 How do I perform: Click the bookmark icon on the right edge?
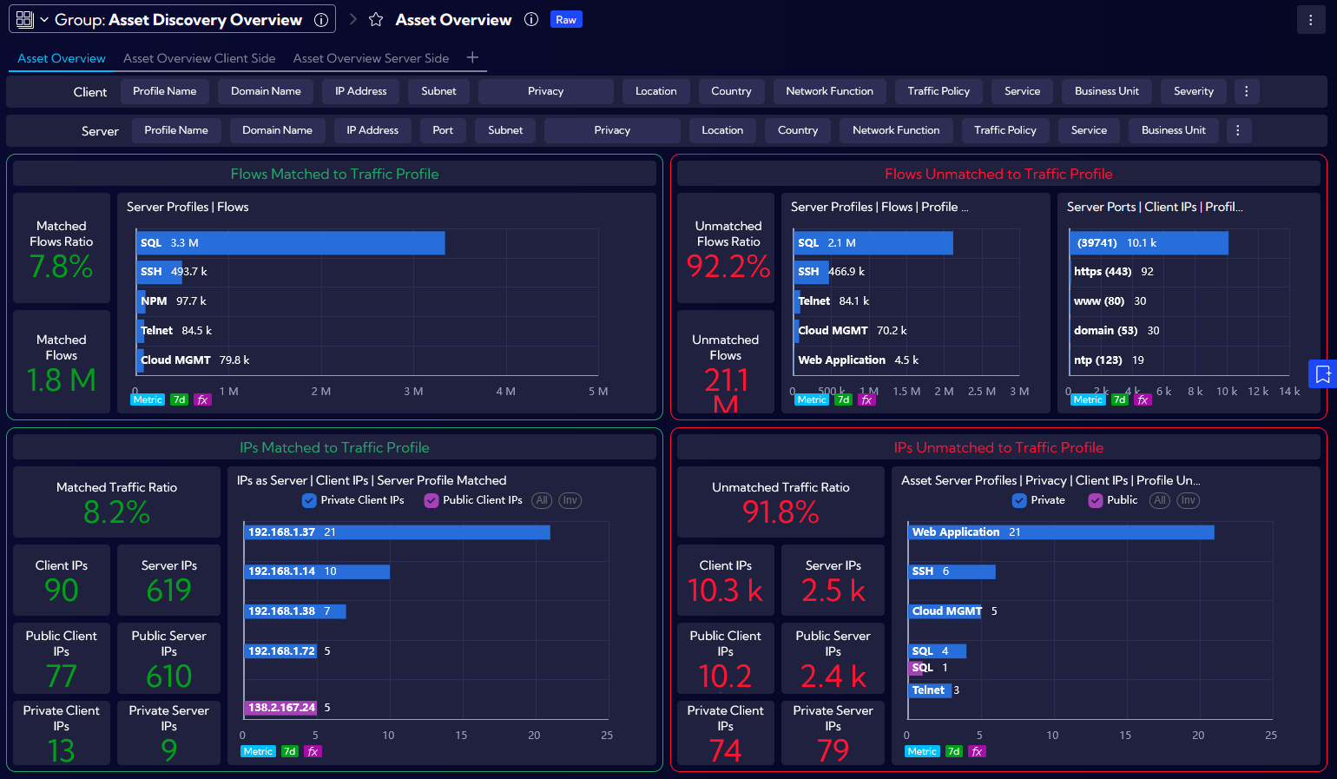[x=1322, y=374]
